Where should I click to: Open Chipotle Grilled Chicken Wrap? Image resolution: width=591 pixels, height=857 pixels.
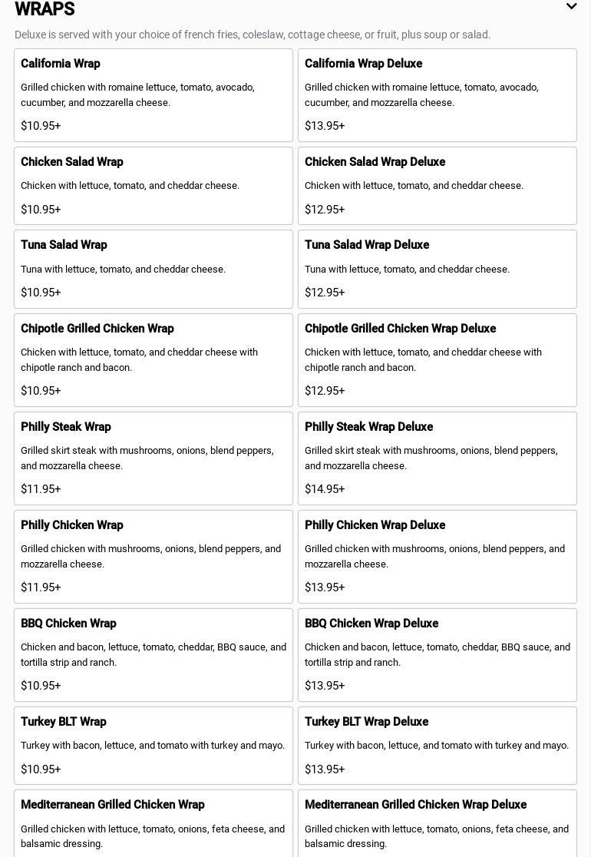click(x=153, y=359)
